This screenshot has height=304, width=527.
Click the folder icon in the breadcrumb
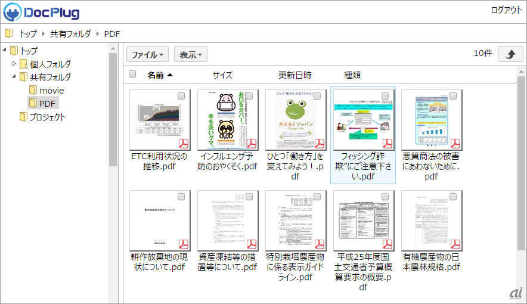[x=8, y=34]
